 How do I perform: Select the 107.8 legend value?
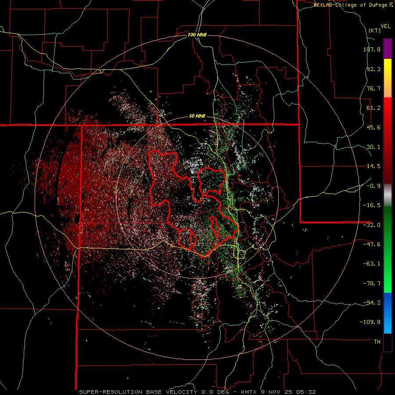[372, 49]
